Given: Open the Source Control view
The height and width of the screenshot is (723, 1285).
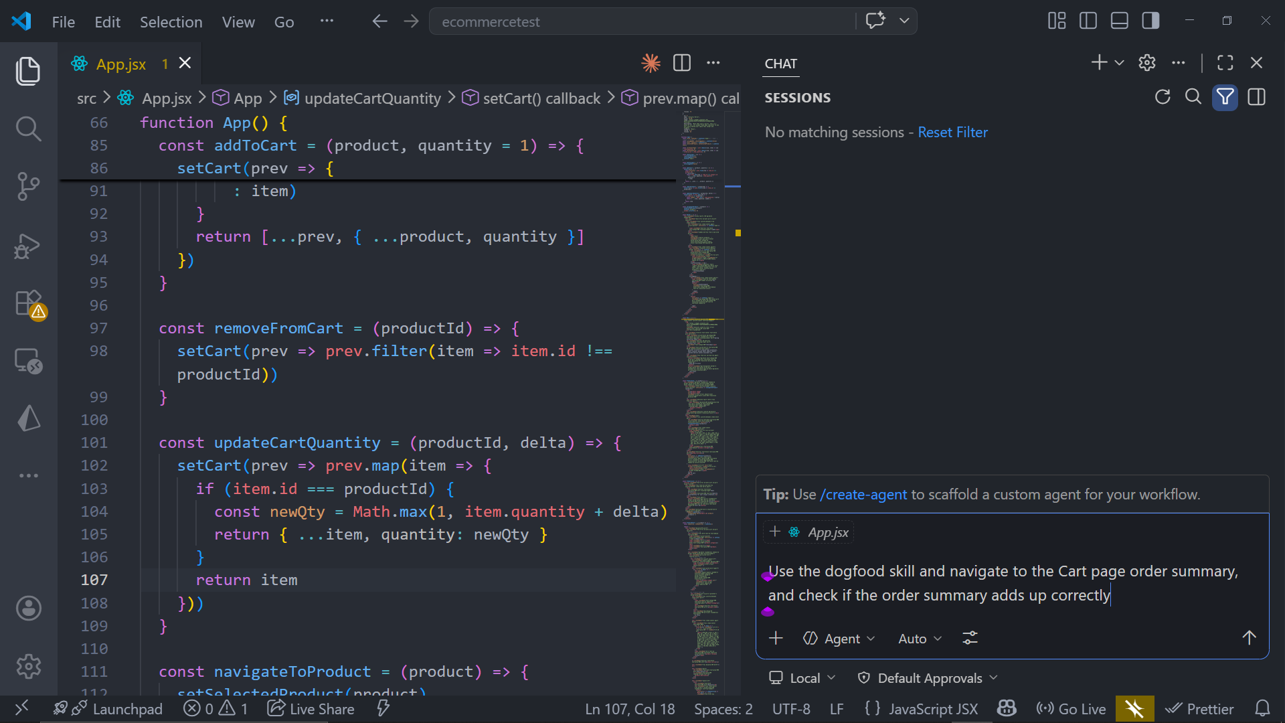Looking at the screenshot, I should 28,186.
